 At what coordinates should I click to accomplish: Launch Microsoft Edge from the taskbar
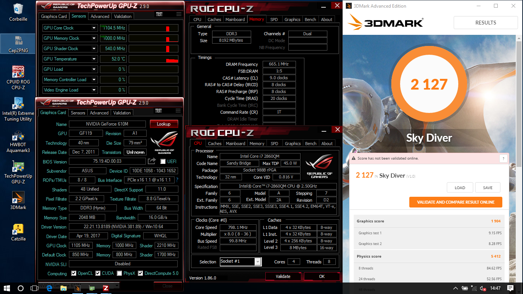[49, 288]
